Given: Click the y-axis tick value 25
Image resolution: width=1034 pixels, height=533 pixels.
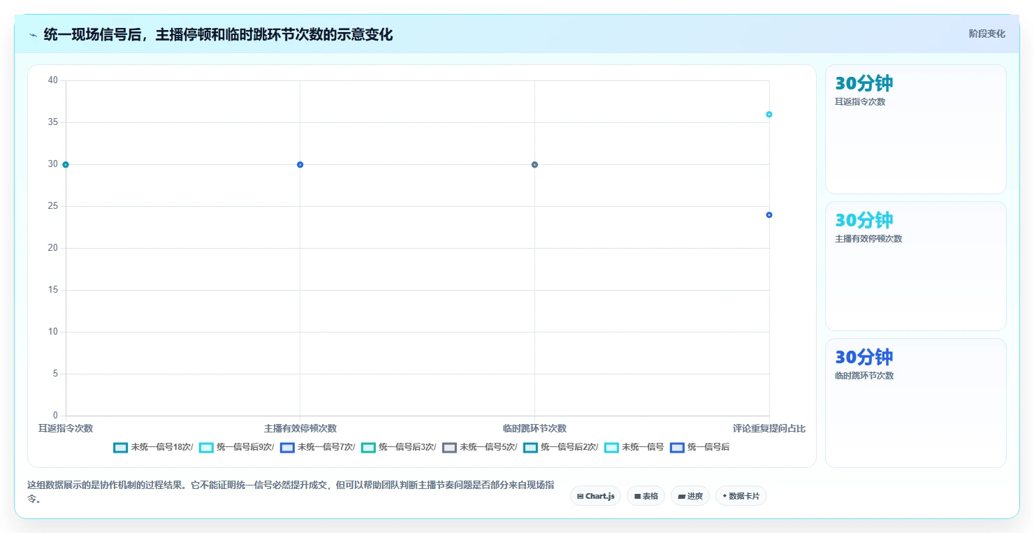Looking at the screenshot, I should tap(53, 206).
